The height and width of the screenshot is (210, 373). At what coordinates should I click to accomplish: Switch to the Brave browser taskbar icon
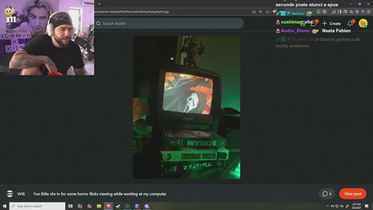(x=109, y=206)
